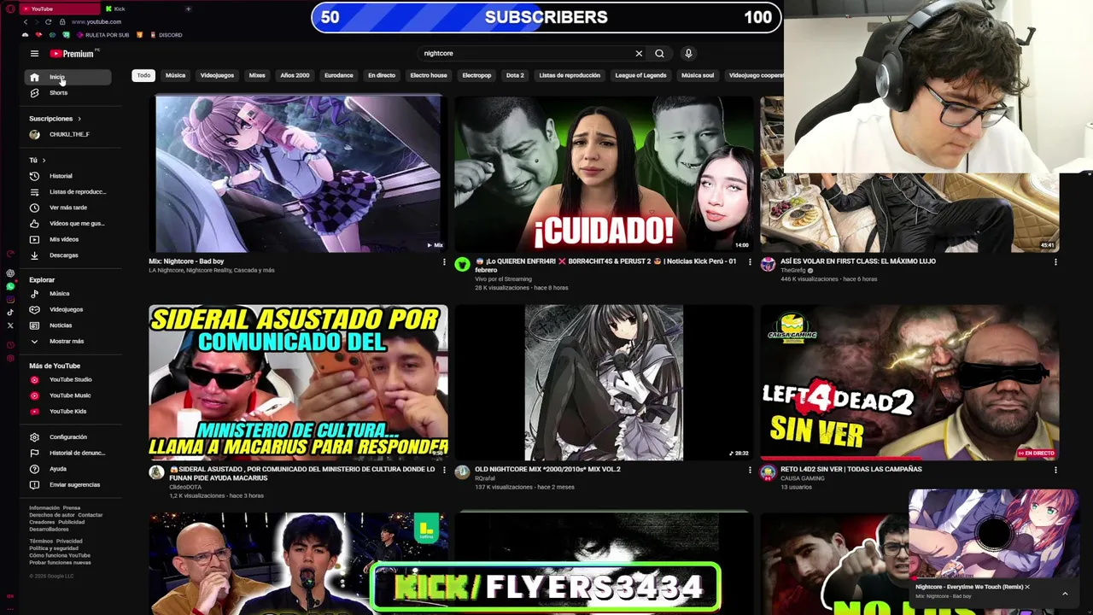
Task: Start voice search with microphone
Action: click(688, 53)
